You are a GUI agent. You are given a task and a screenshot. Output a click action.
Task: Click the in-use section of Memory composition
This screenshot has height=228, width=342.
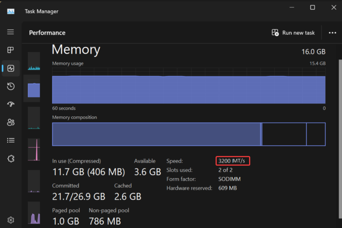pos(156,134)
